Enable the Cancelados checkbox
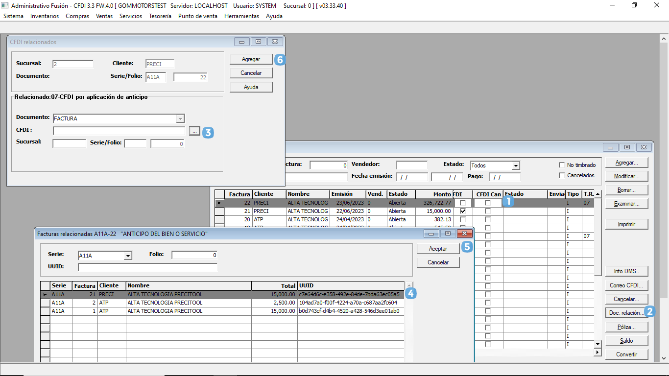Image resolution: width=669 pixels, height=376 pixels. [x=562, y=175]
